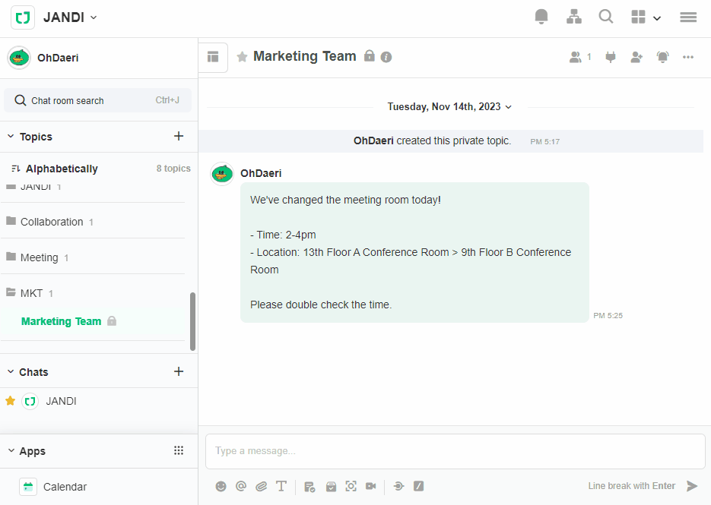Image resolution: width=711 pixels, height=505 pixels.
Task: Toggle topic notification alarm bell in header
Action: coord(662,57)
